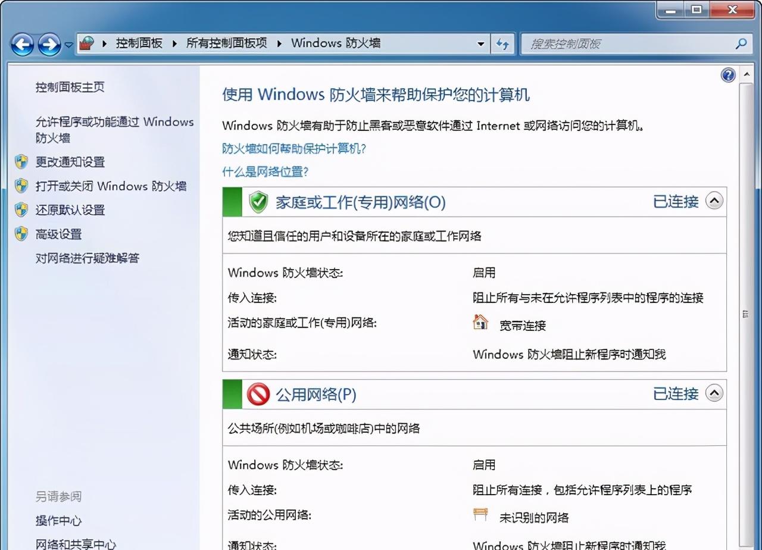
Task: Open help with the blue question mark
Action: tap(728, 75)
